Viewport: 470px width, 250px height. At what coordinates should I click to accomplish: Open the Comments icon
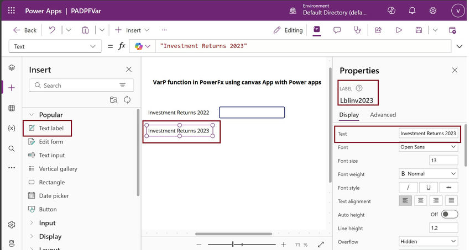point(337,30)
